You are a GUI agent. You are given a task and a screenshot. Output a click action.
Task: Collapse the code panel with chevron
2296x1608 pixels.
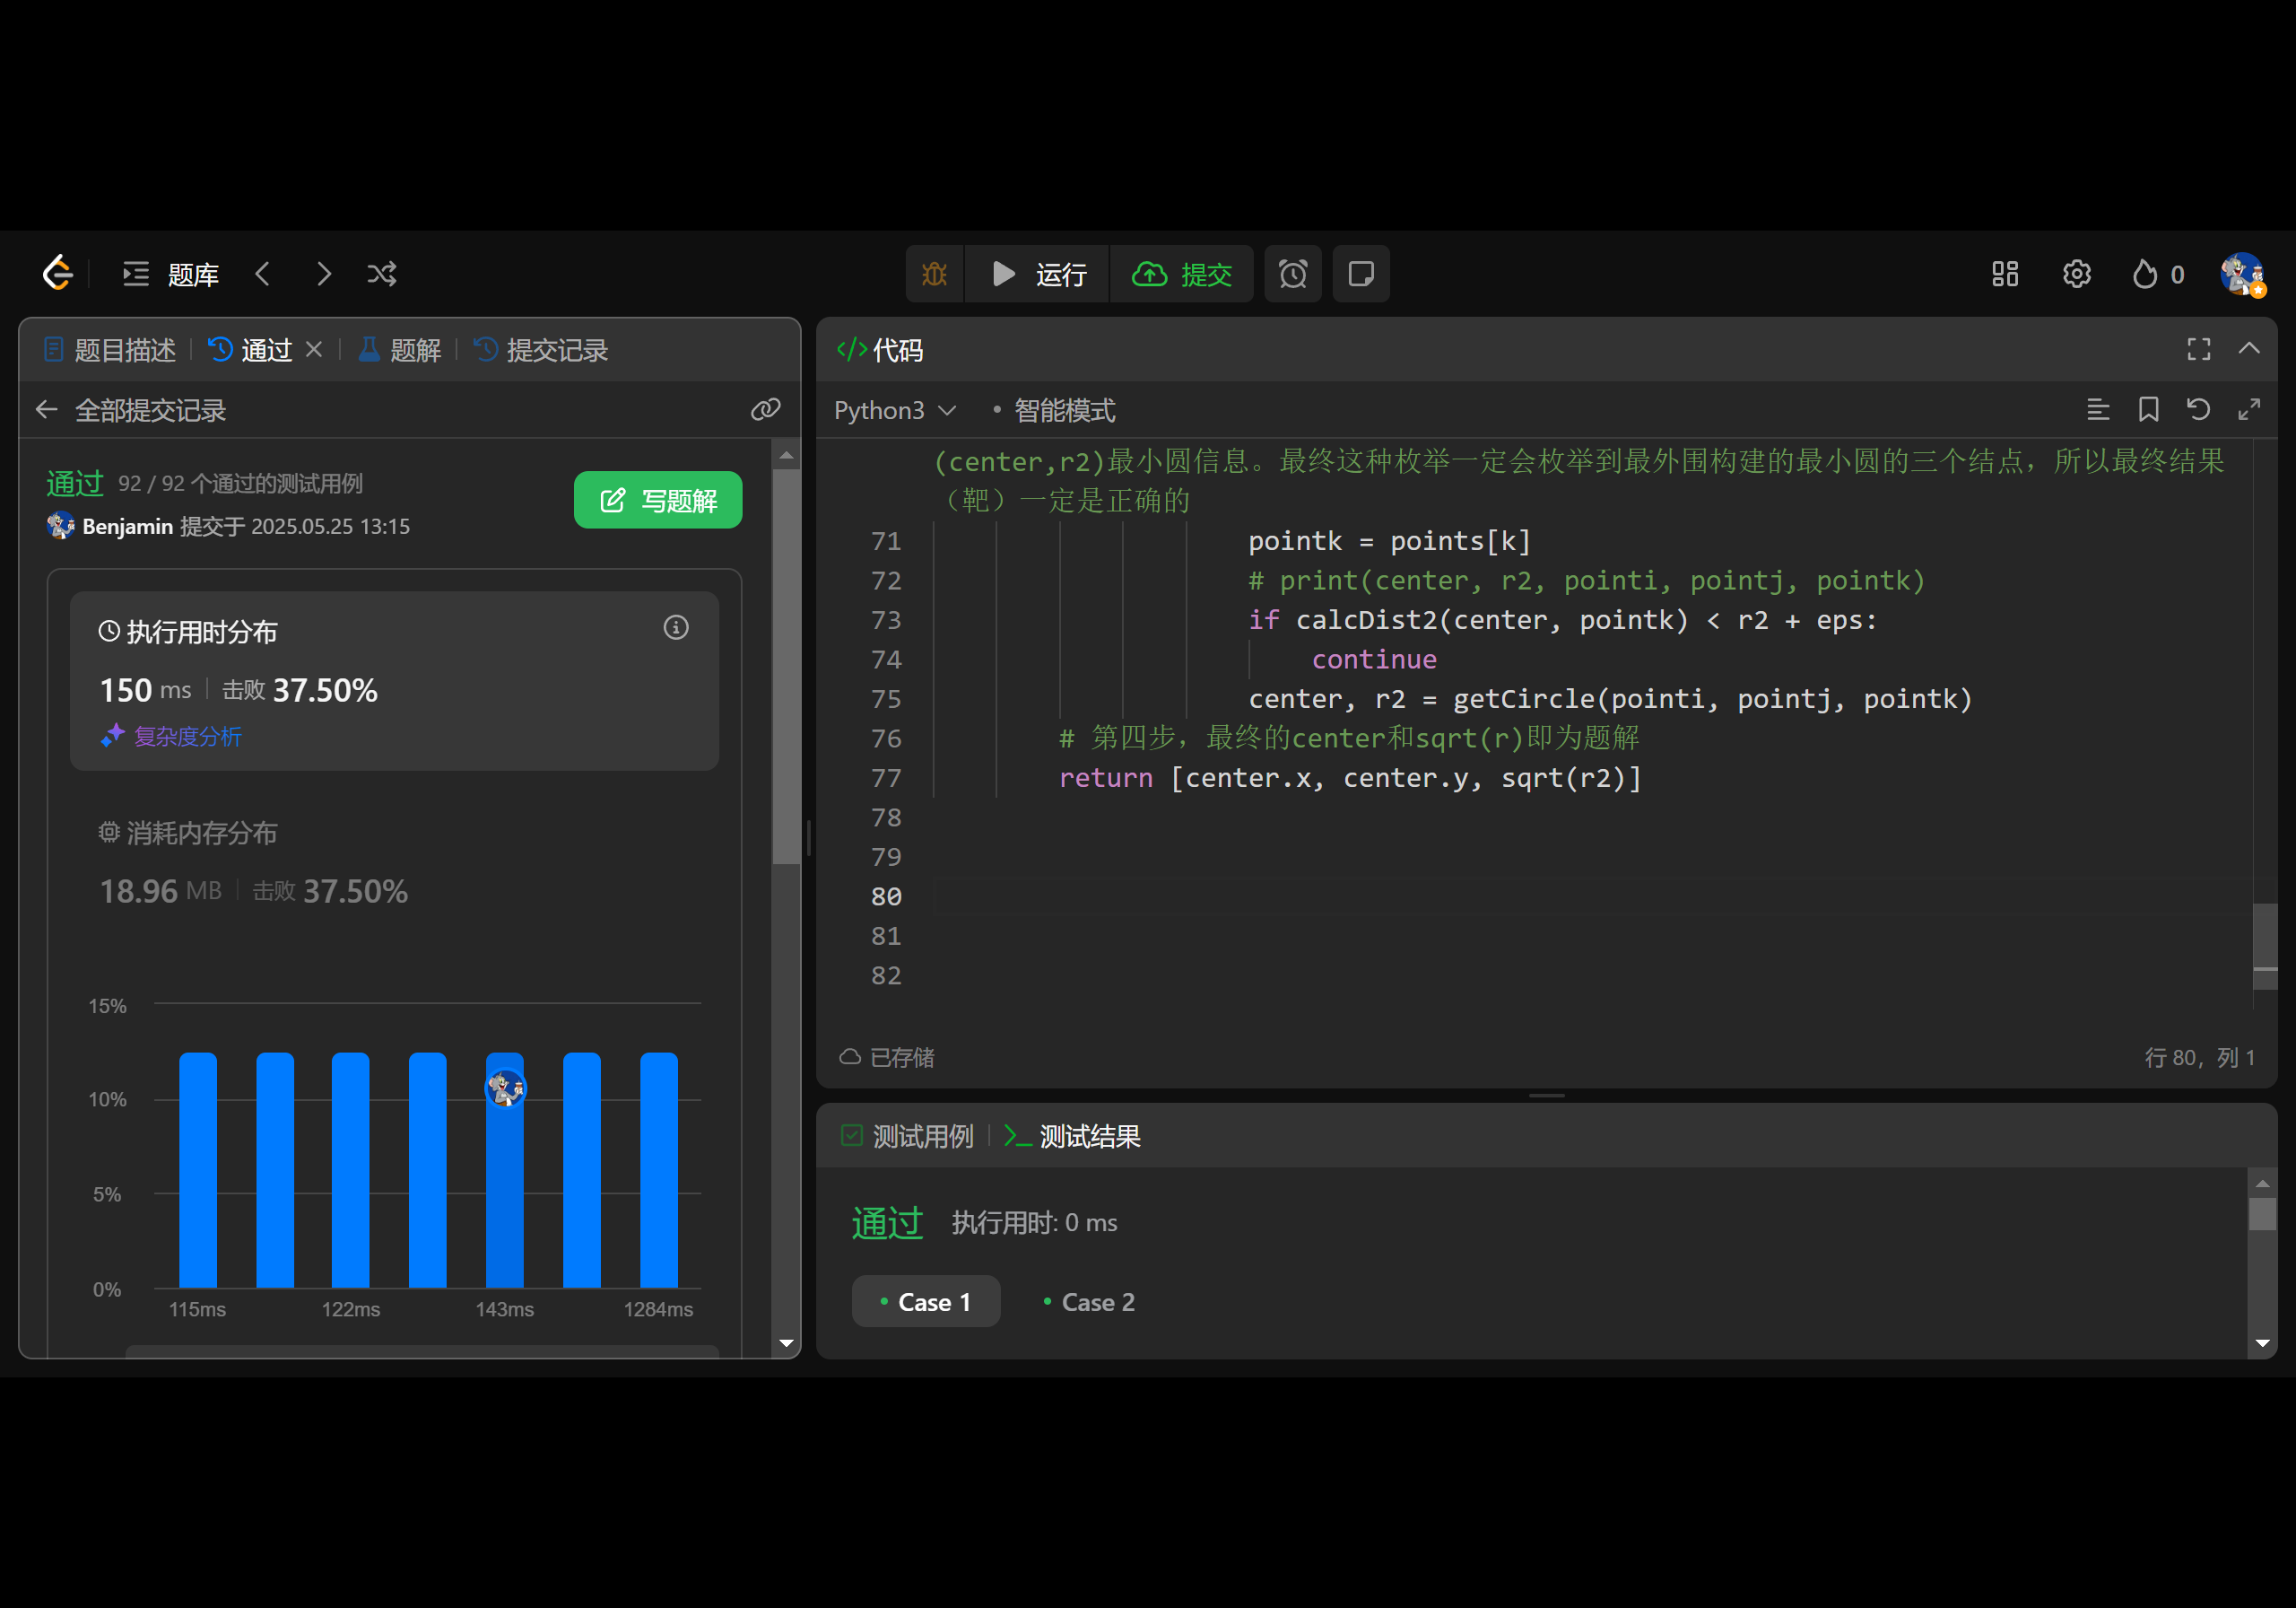[2249, 349]
